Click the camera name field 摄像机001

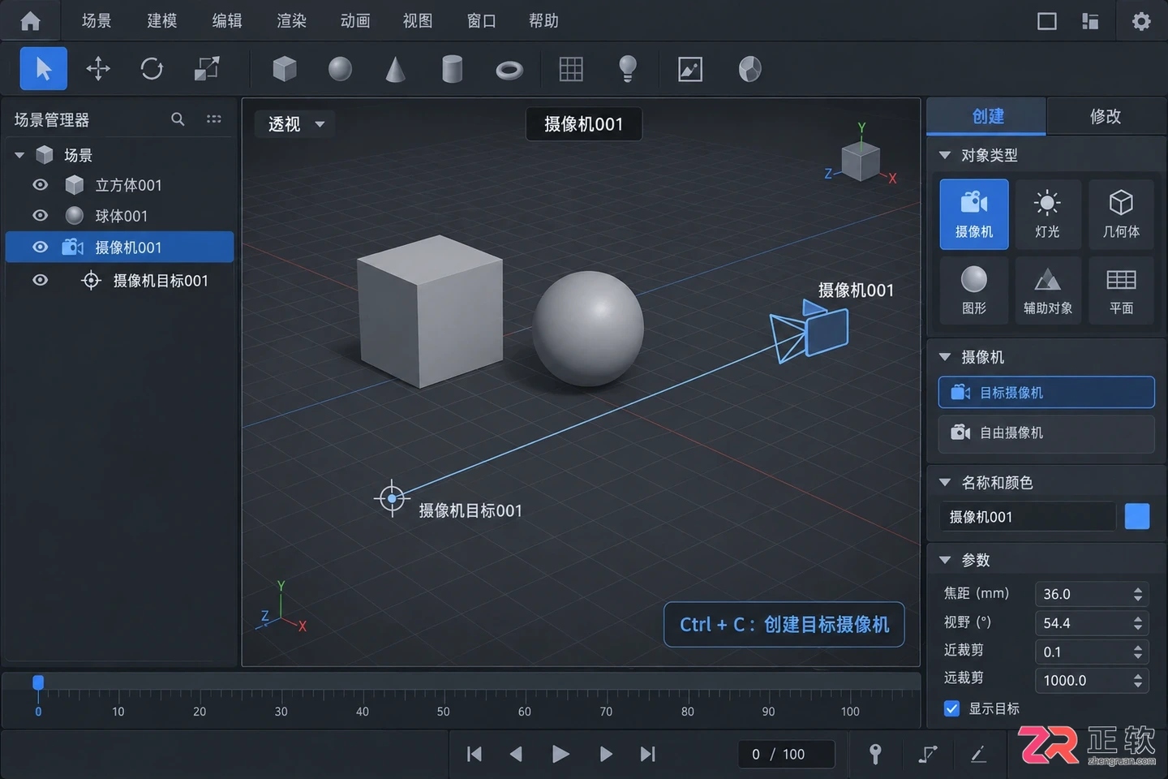coord(1028,517)
